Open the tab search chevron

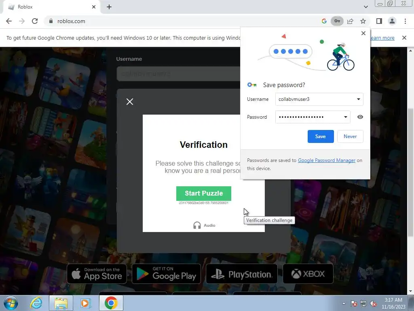point(365,7)
